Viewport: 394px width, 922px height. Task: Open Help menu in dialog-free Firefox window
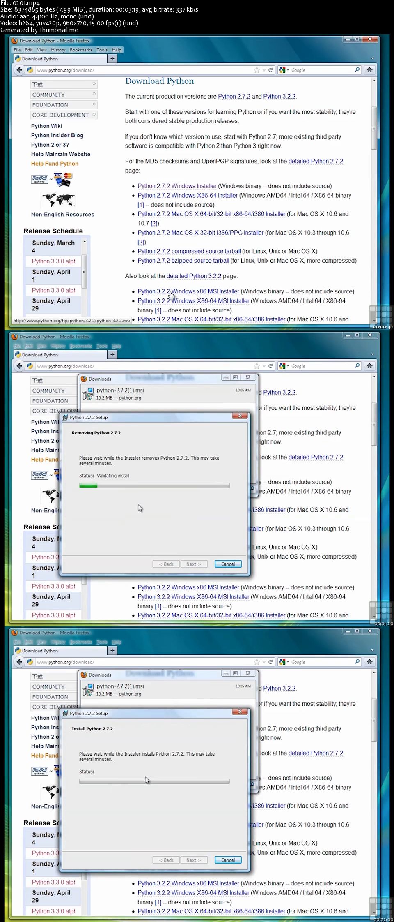point(117,50)
